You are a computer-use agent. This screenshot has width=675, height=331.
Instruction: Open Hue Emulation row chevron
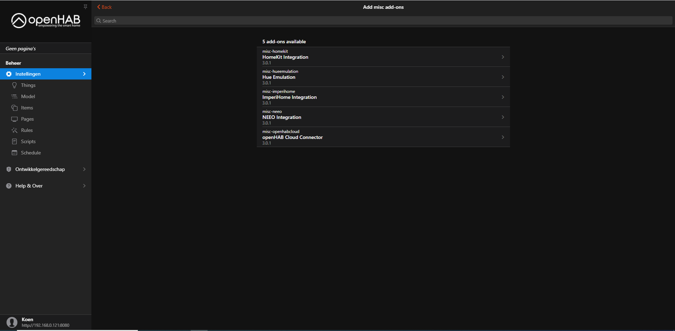pyautogui.click(x=503, y=77)
